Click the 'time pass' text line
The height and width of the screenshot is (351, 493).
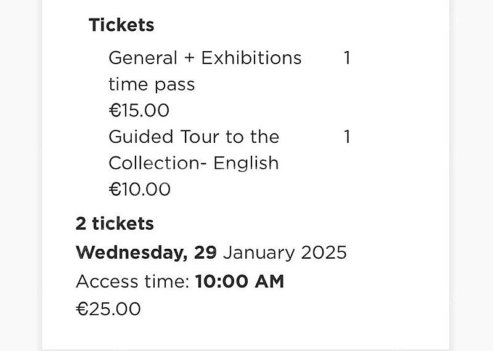point(152,85)
